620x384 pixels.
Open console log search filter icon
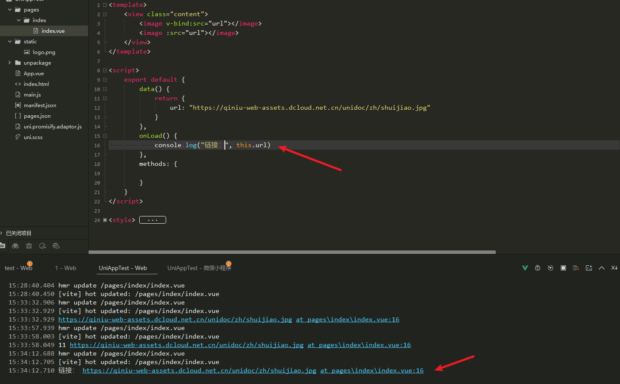pyautogui.click(x=576, y=268)
